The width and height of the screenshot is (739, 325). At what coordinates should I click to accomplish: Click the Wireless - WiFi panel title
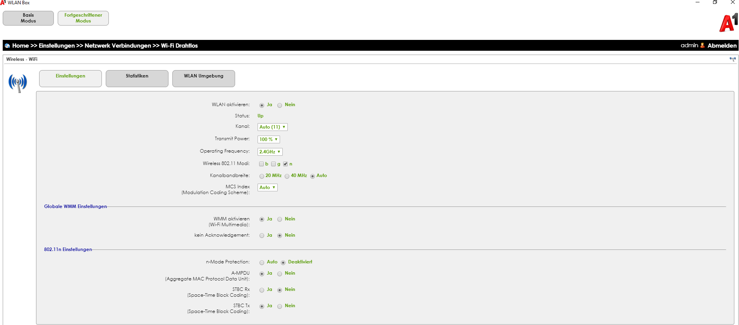pos(22,59)
